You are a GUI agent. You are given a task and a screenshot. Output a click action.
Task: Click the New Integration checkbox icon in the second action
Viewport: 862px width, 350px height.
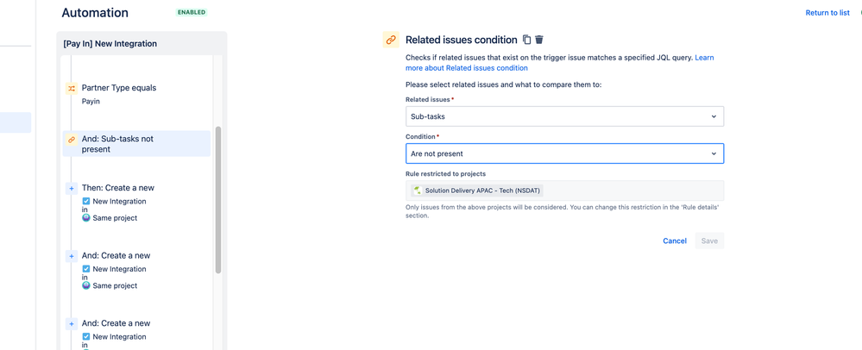[86, 269]
